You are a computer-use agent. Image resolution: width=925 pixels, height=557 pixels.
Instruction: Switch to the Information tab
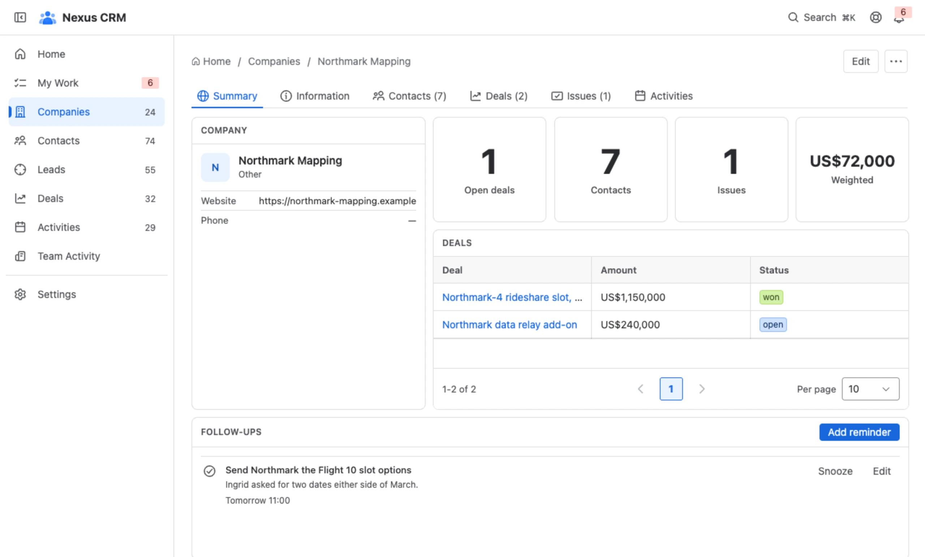pos(315,96)
